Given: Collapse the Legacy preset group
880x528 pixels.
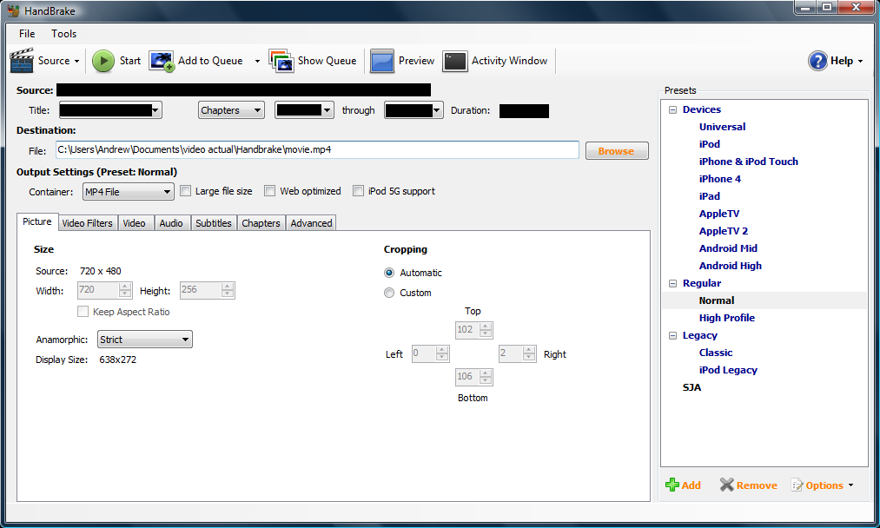Looking at the screenshot, I should pos(672,335).
